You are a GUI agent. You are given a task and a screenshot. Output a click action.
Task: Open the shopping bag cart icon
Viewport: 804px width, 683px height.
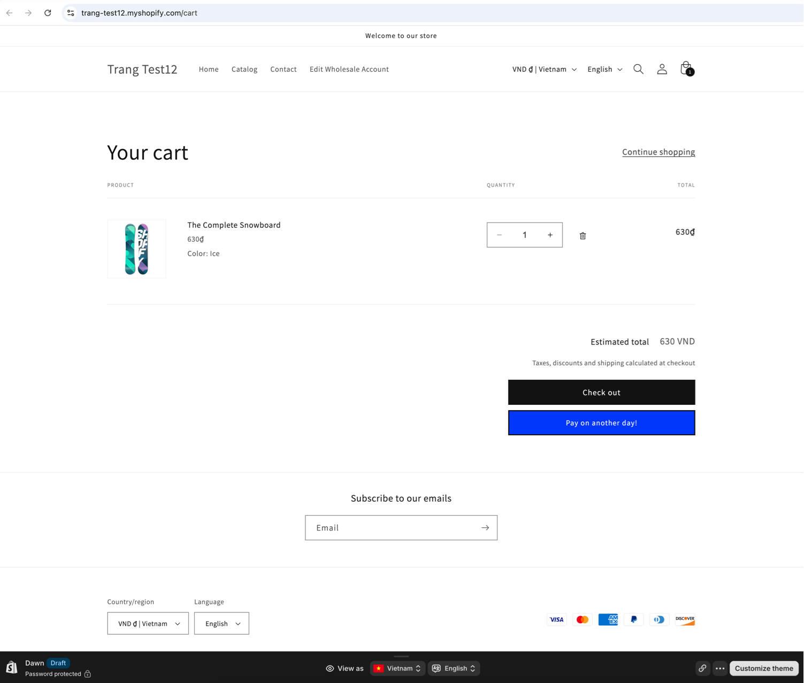click(686, 69)
